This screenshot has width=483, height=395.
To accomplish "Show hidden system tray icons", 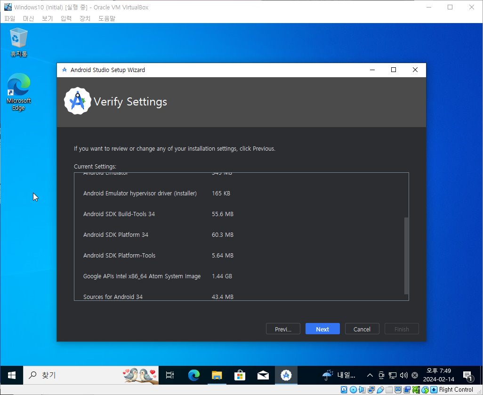I will click(370, 375).
